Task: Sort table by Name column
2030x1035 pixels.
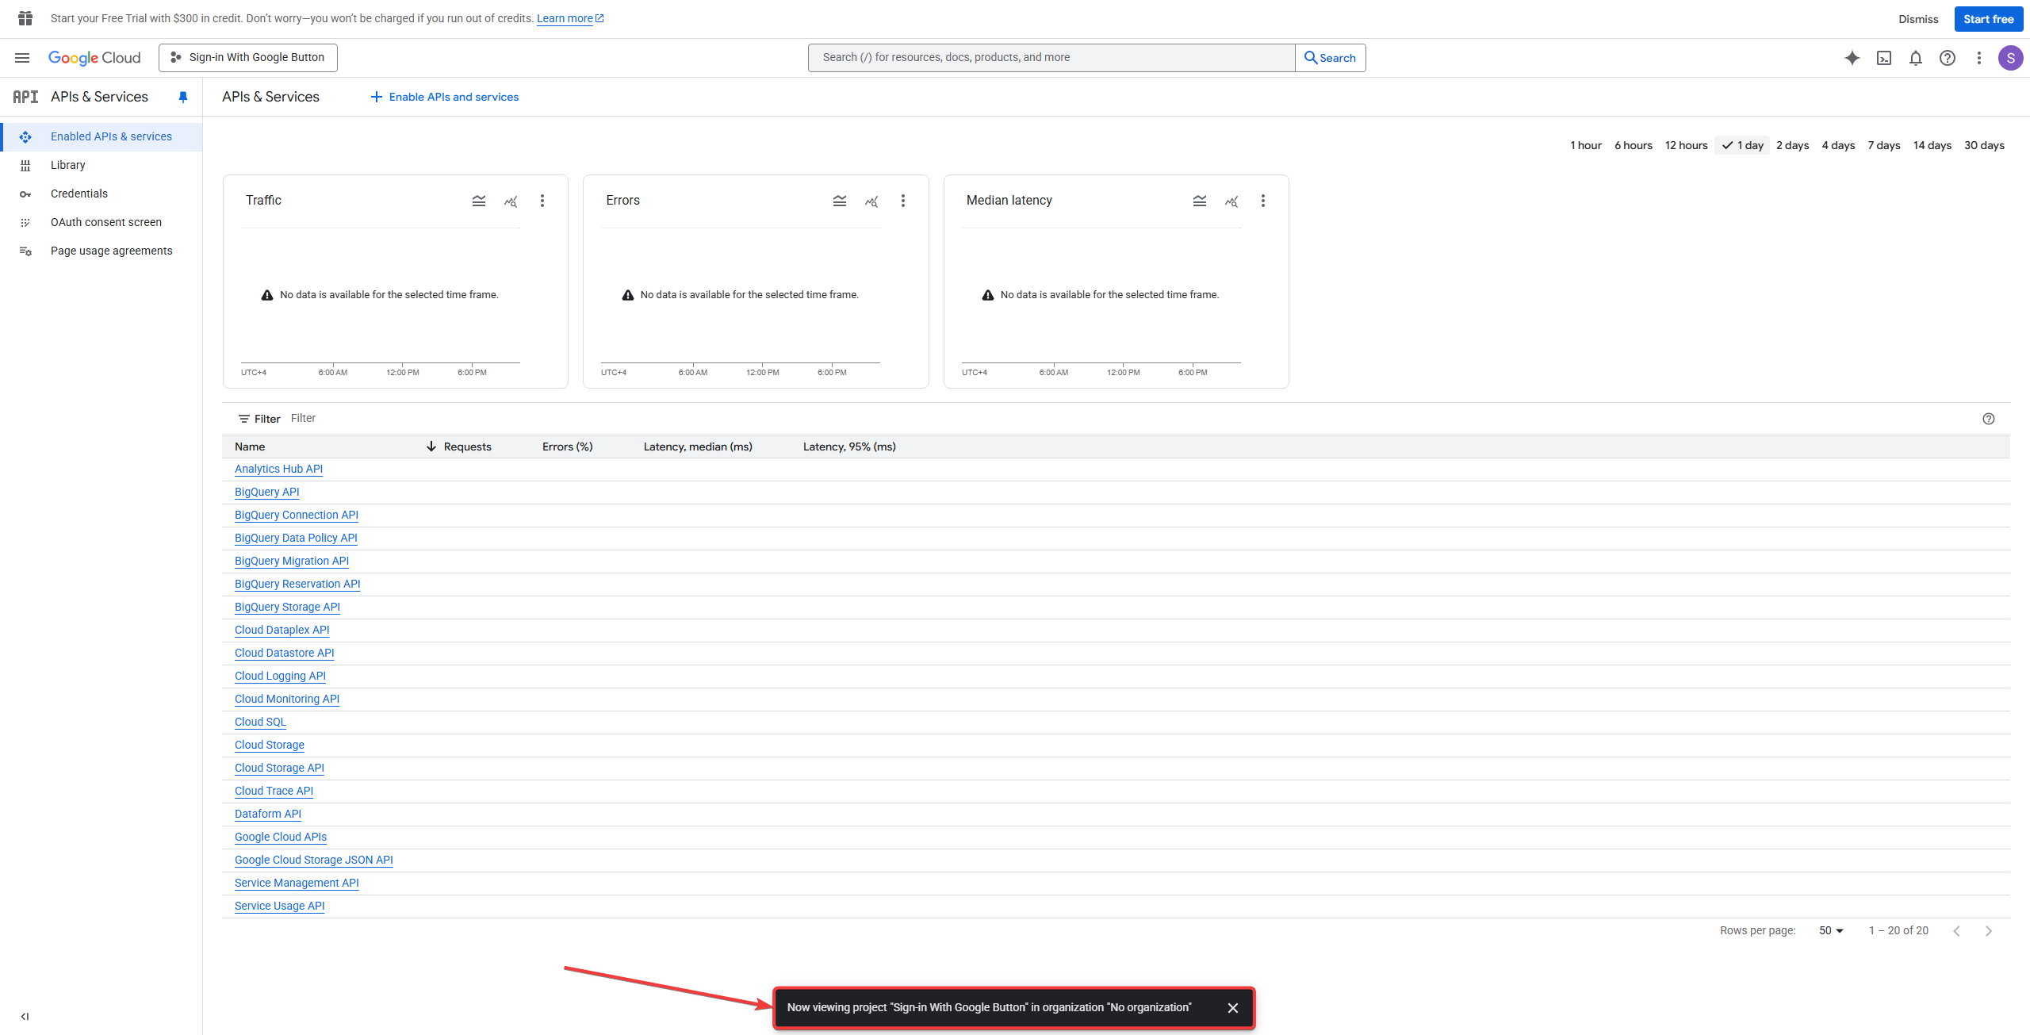Action: click(x=250, y=447)
